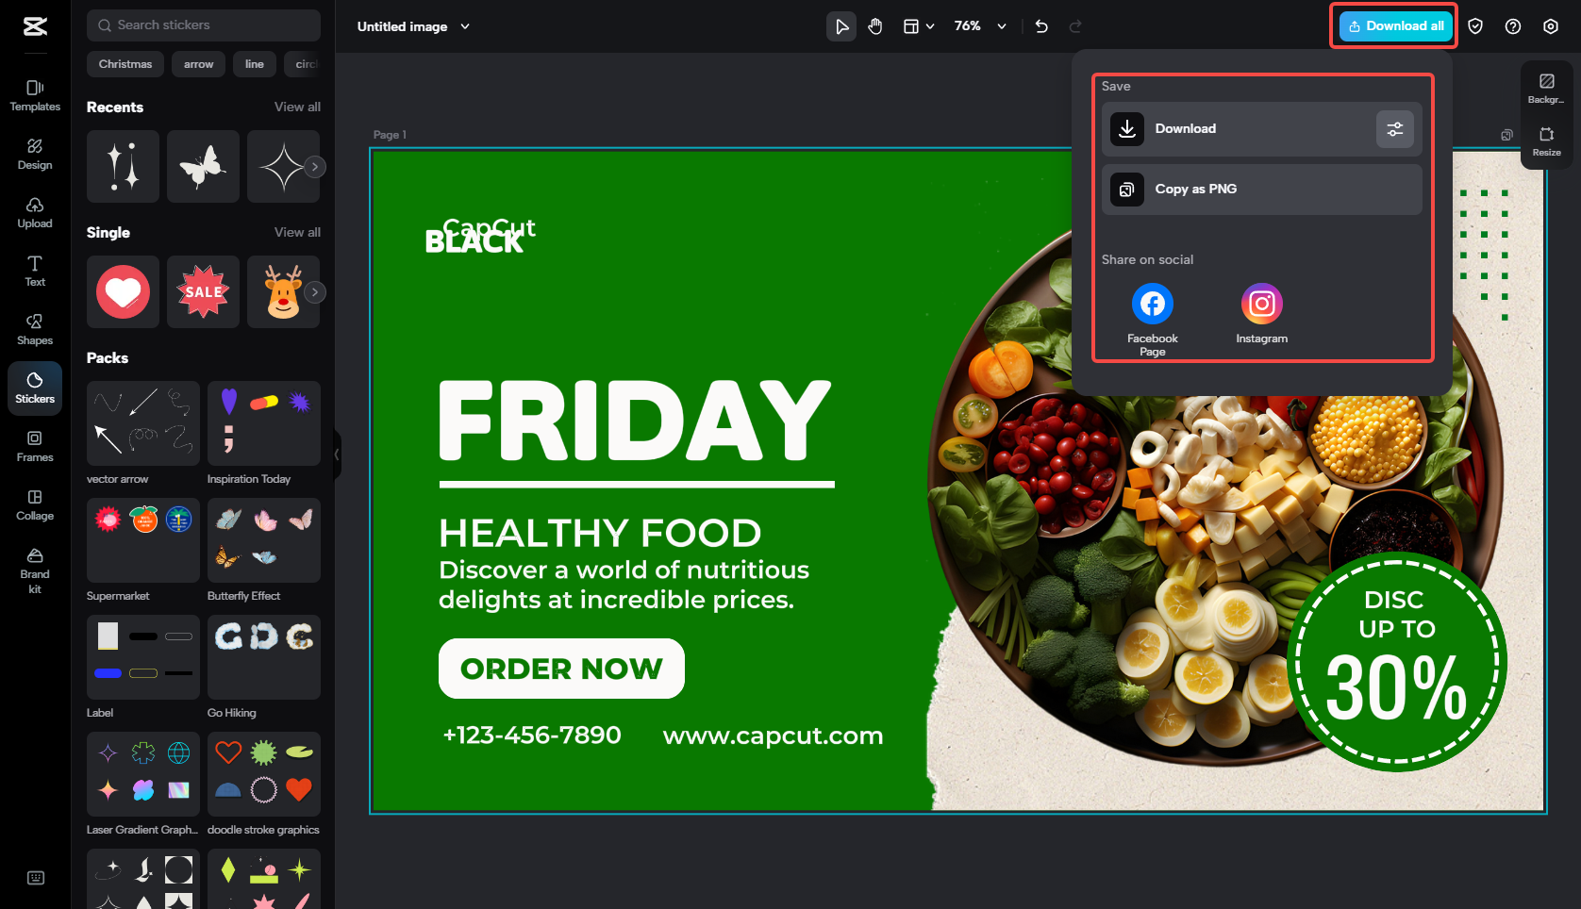Screen dimensions: 1581x909
Task: Open the Settings icon in top bar
Action: coord(1551,26)
